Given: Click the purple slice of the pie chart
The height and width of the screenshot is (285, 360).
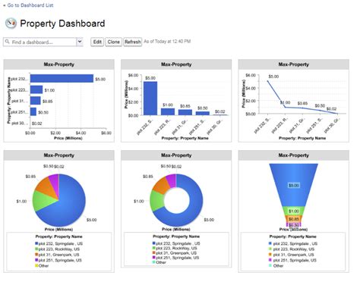Looking at the screenshot, I should tap(55, 183).
